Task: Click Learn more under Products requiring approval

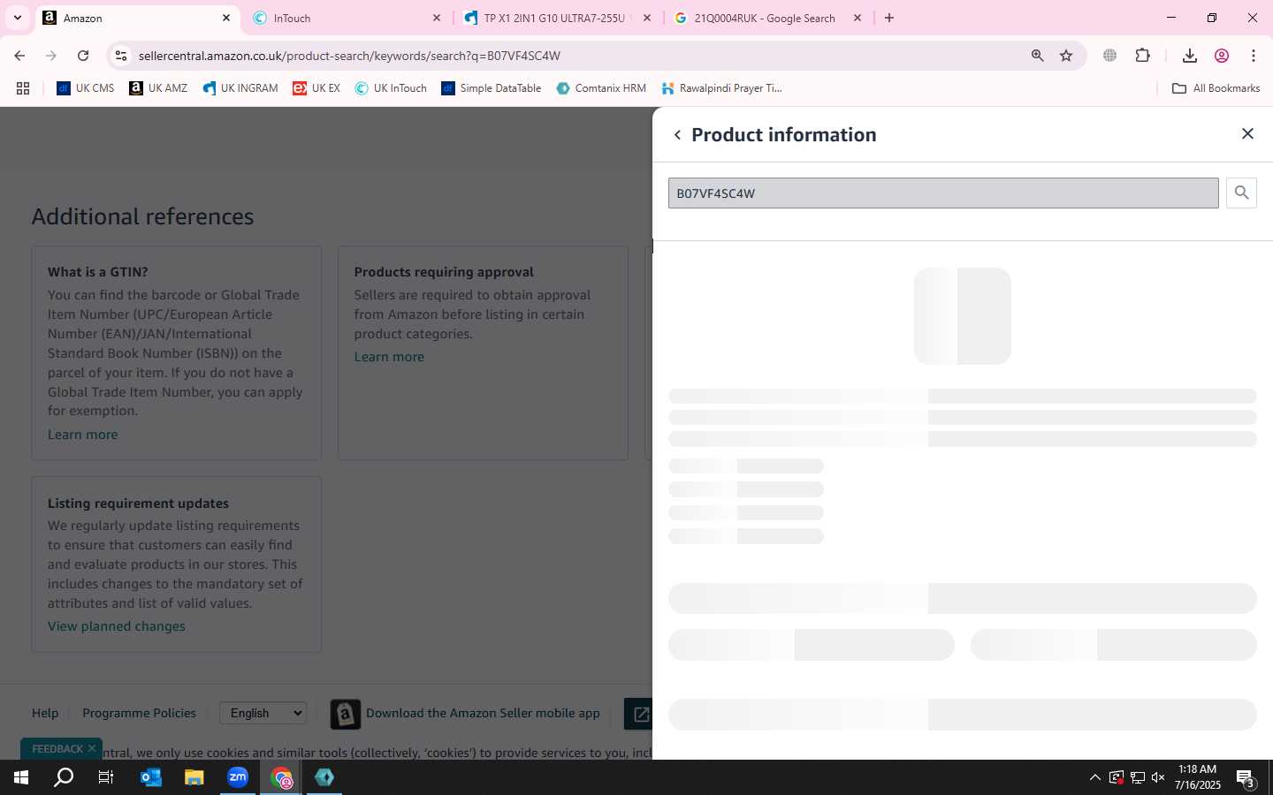Action: click(x=389, y=357)
